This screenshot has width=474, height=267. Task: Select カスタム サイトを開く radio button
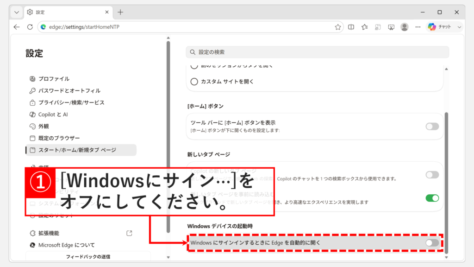coord(194,82)
